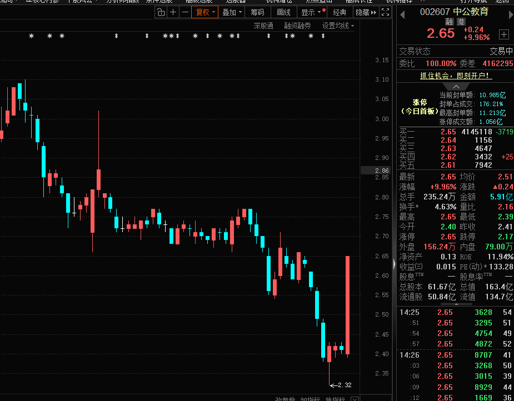This screenshot has width=514, height=401.
Task: Open the 复权 dropdown
Action: (x=204, y=12)
